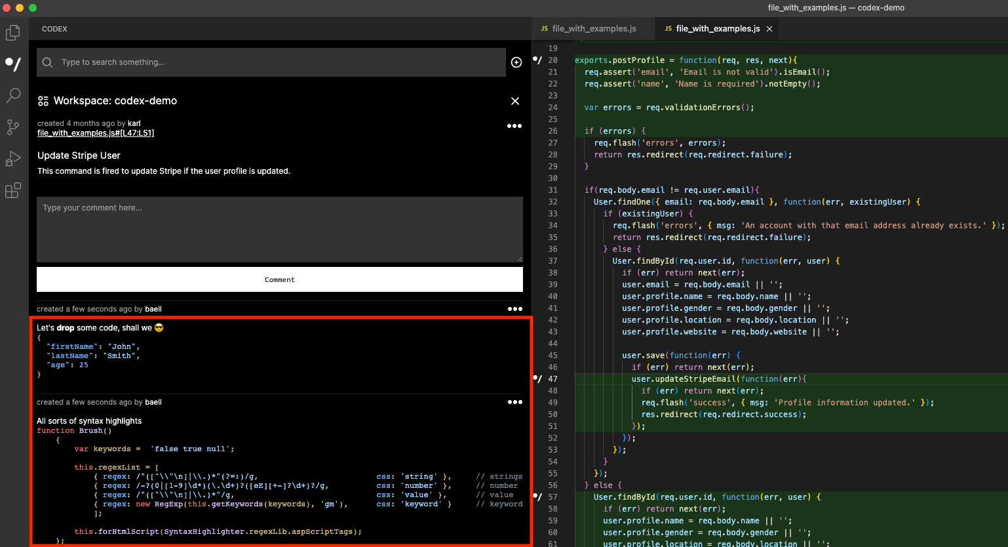
Task: Close the Workspace: codex-demo panel
Action: click(515, 101)
